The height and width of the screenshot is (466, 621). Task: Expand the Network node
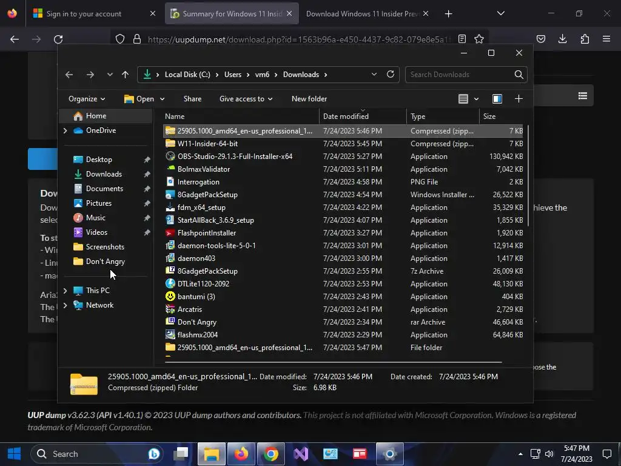(65, 305)
